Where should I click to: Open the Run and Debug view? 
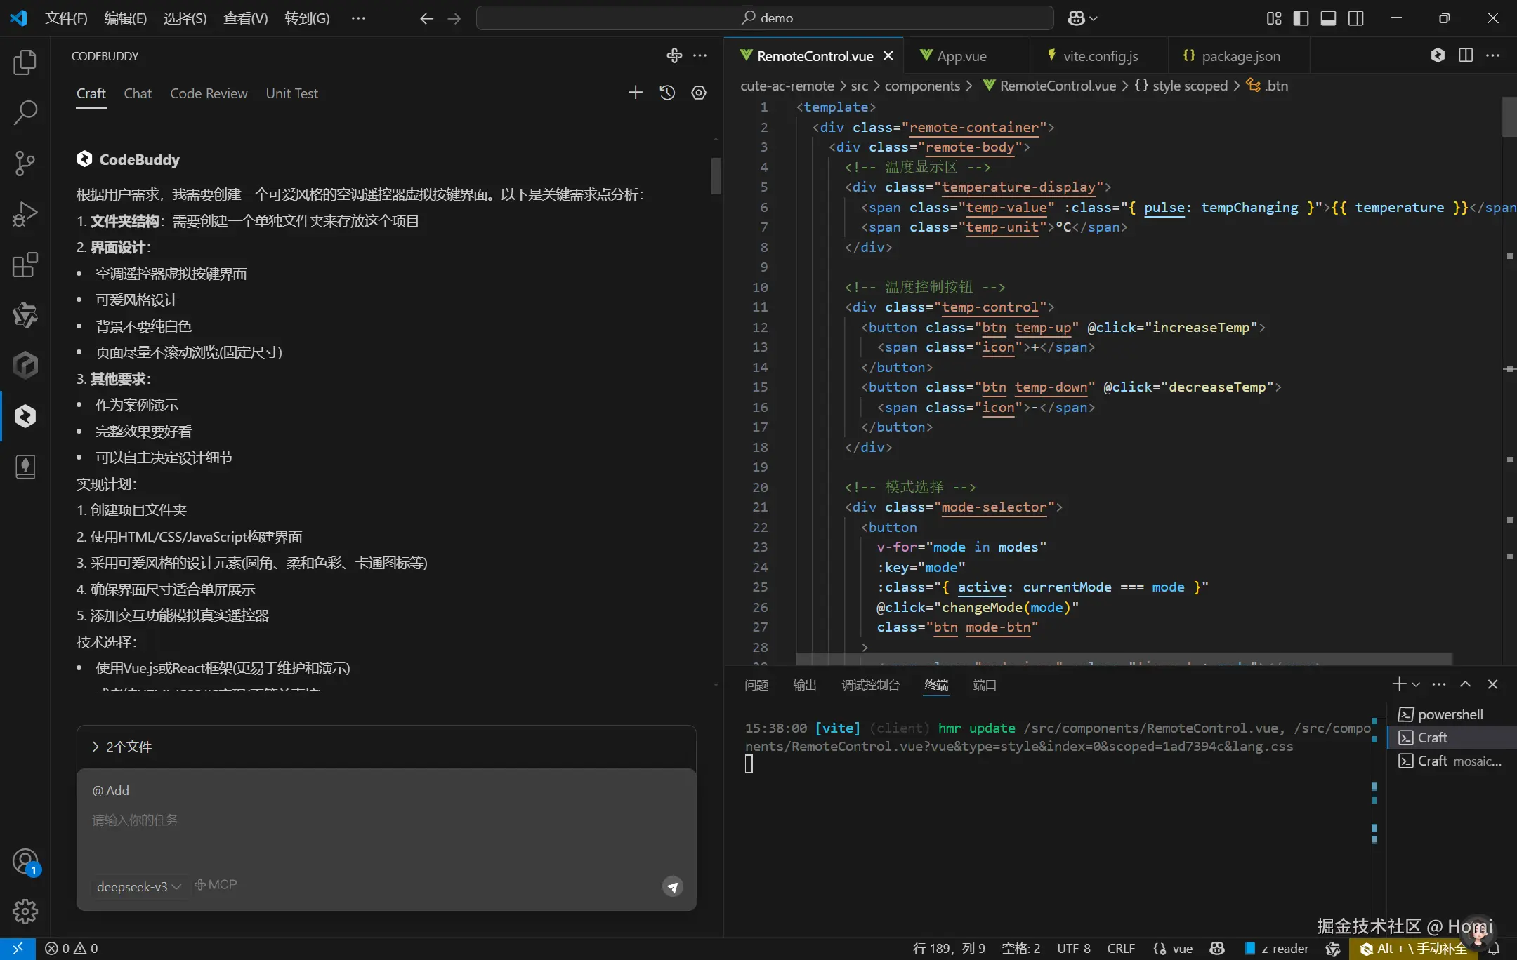click(x=25, y=214)
